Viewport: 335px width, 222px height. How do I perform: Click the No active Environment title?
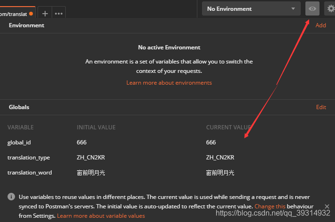coord(169,47)
